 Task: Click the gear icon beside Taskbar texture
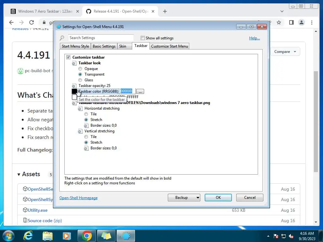click(74, 103)
